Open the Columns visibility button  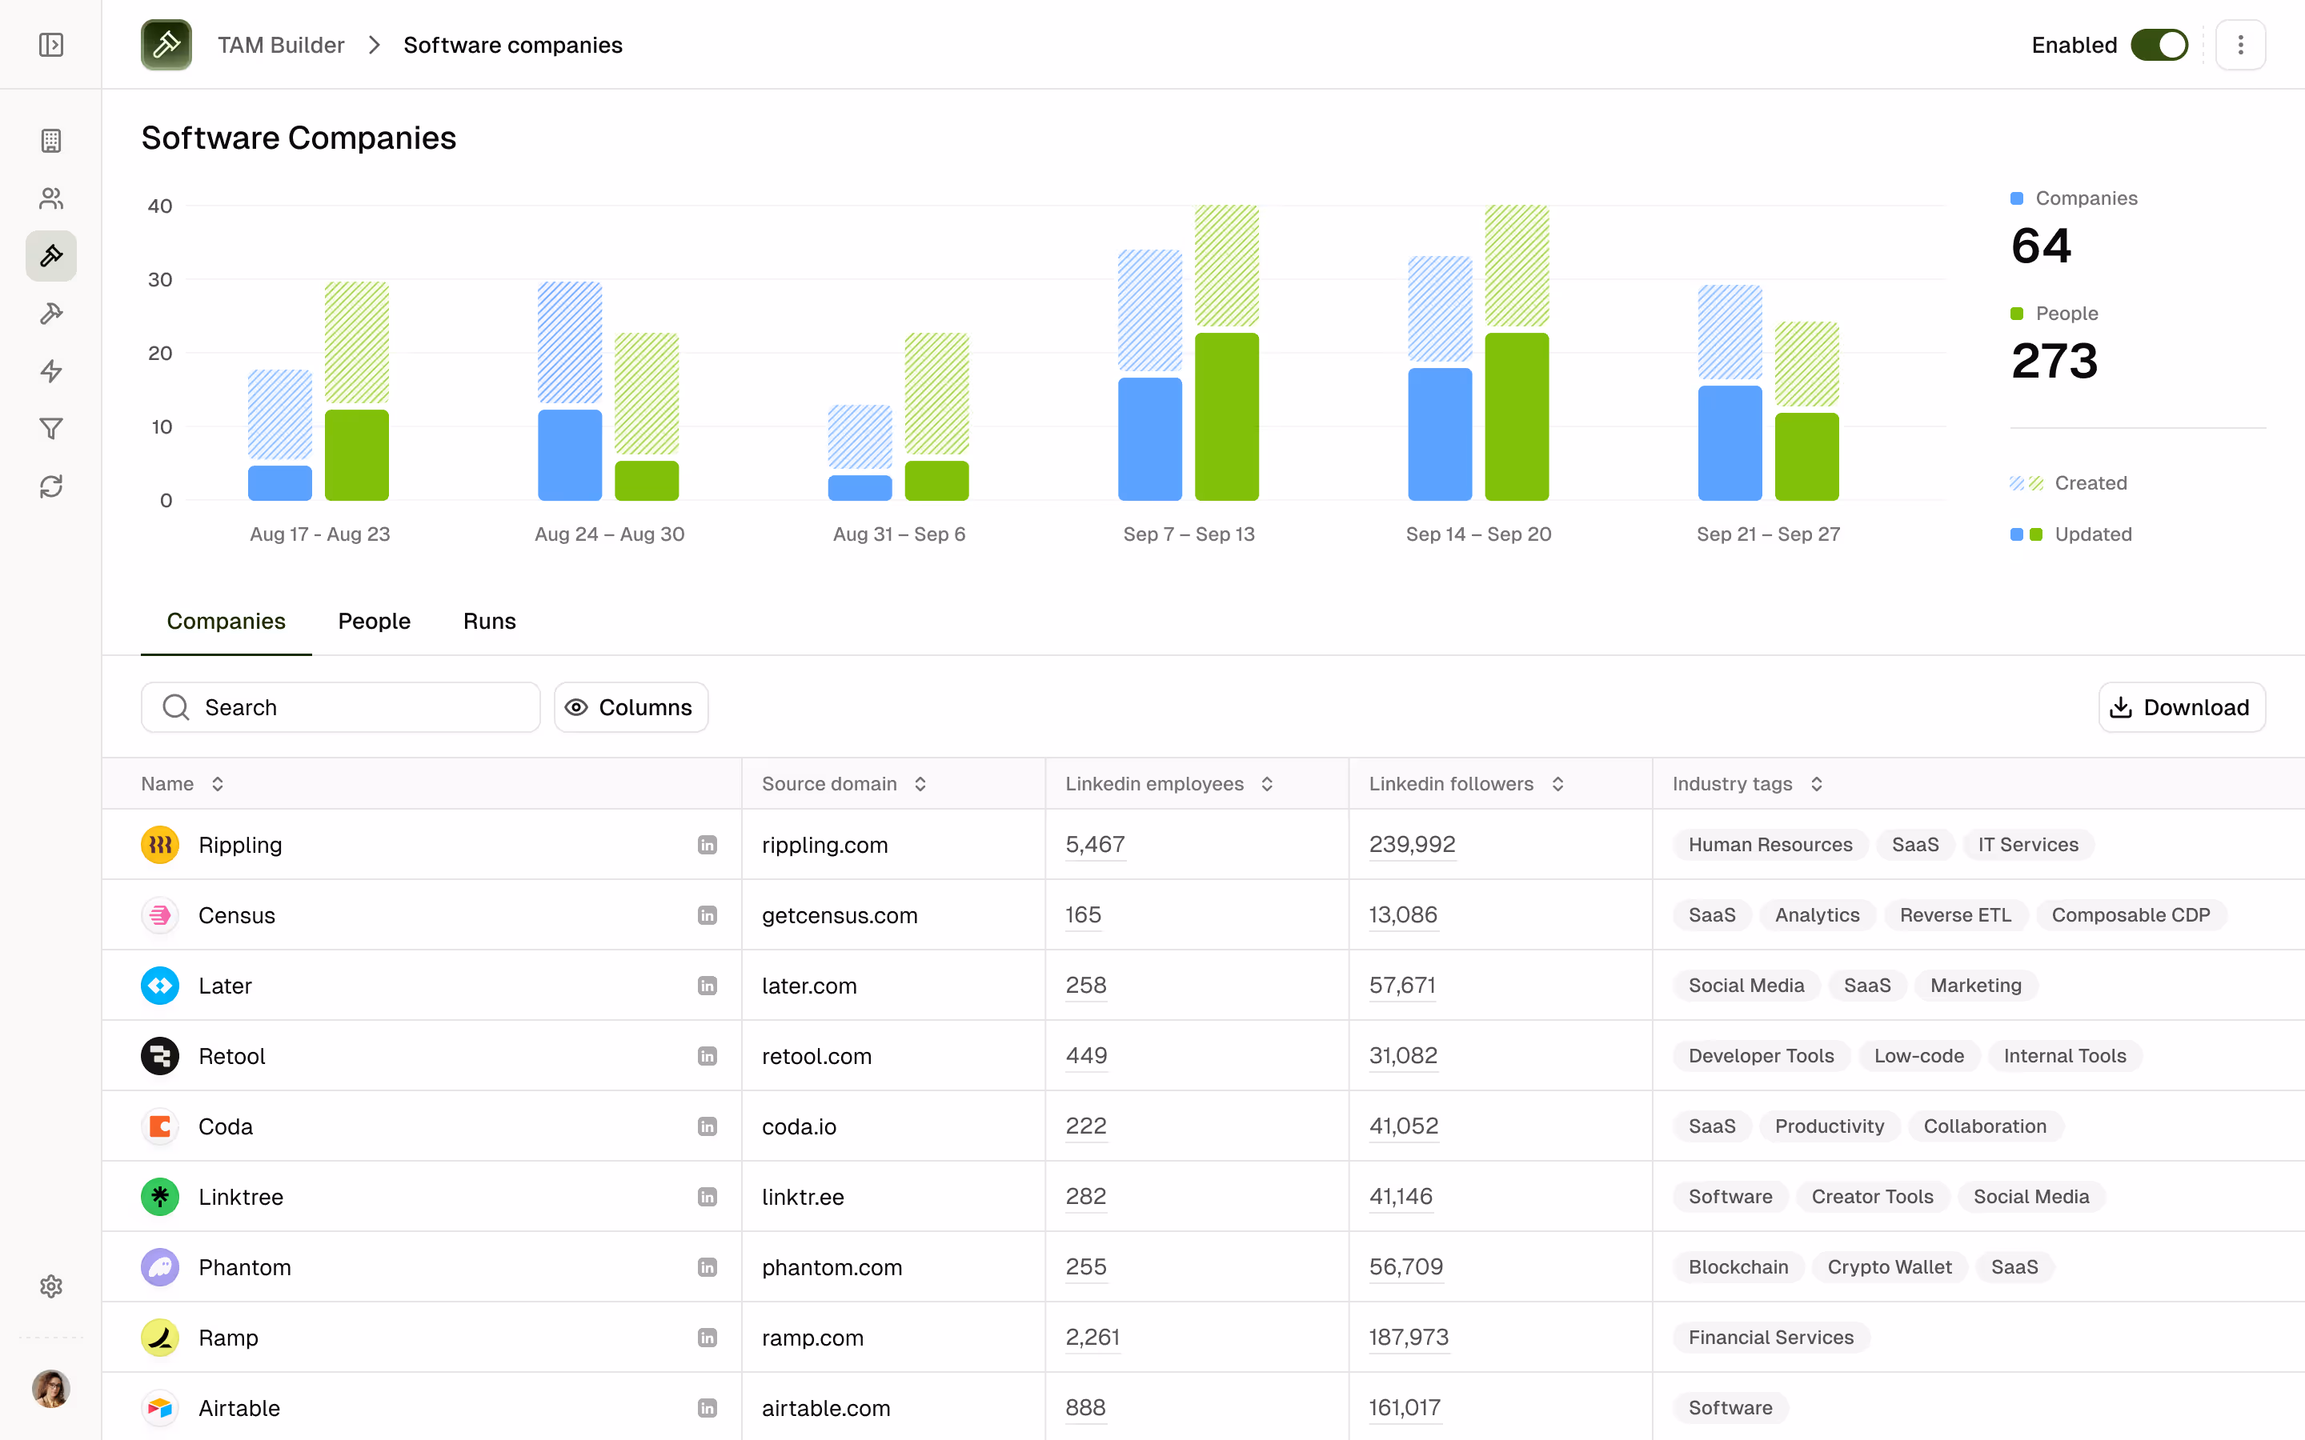click(631, 708)
